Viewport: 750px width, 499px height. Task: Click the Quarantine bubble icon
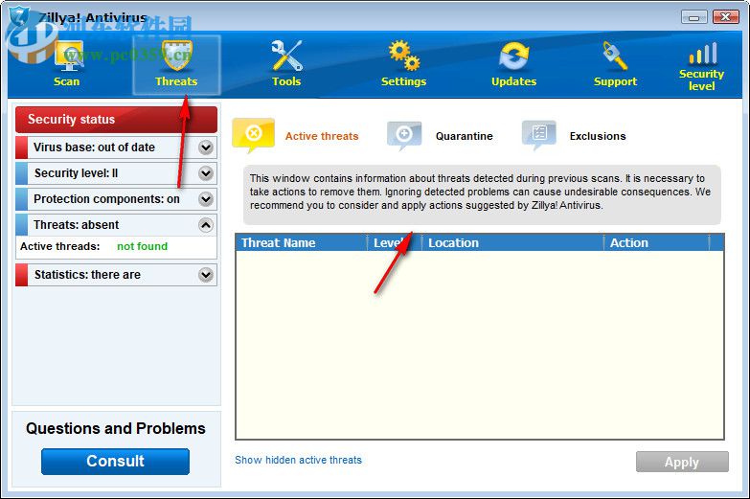coord(404,135)
